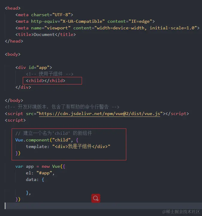Click the 使用子组件 comment line
Image resolution: width=202 pixels, height=216 pixels.
point(50,74)
